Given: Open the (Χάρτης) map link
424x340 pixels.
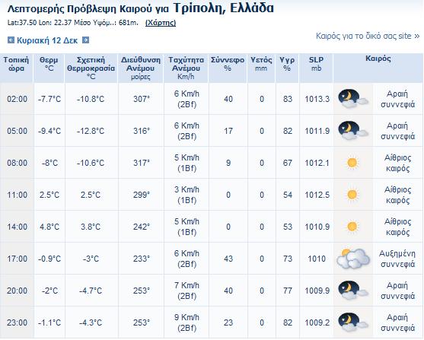Looking at the screenshot, I should pos(161,23).
